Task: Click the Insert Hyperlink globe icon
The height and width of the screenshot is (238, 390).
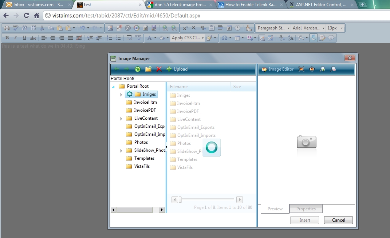Action: pyautogui.click(x=165, y=28)
